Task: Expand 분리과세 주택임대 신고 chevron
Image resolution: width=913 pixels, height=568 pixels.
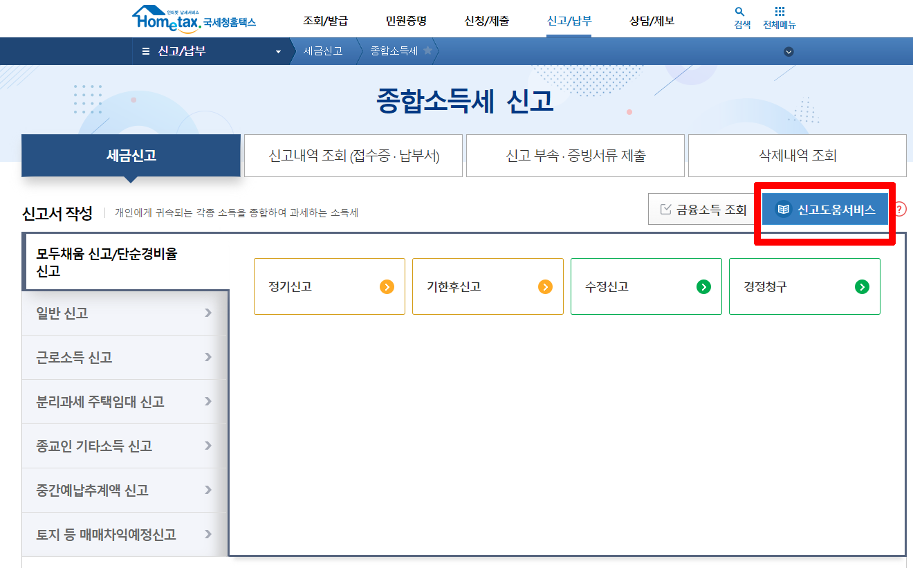Action: (x=208, y=401)
